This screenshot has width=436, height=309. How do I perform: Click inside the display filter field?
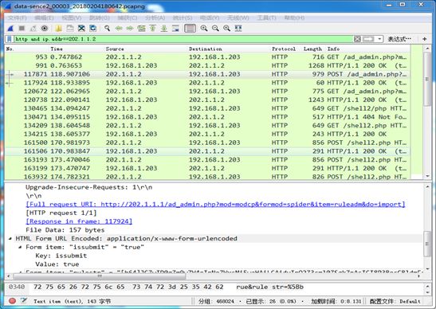tap(183, 39)
